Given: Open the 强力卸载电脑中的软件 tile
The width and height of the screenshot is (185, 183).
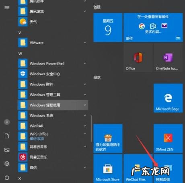Looking at the screenshot, I should click(108, 138).
